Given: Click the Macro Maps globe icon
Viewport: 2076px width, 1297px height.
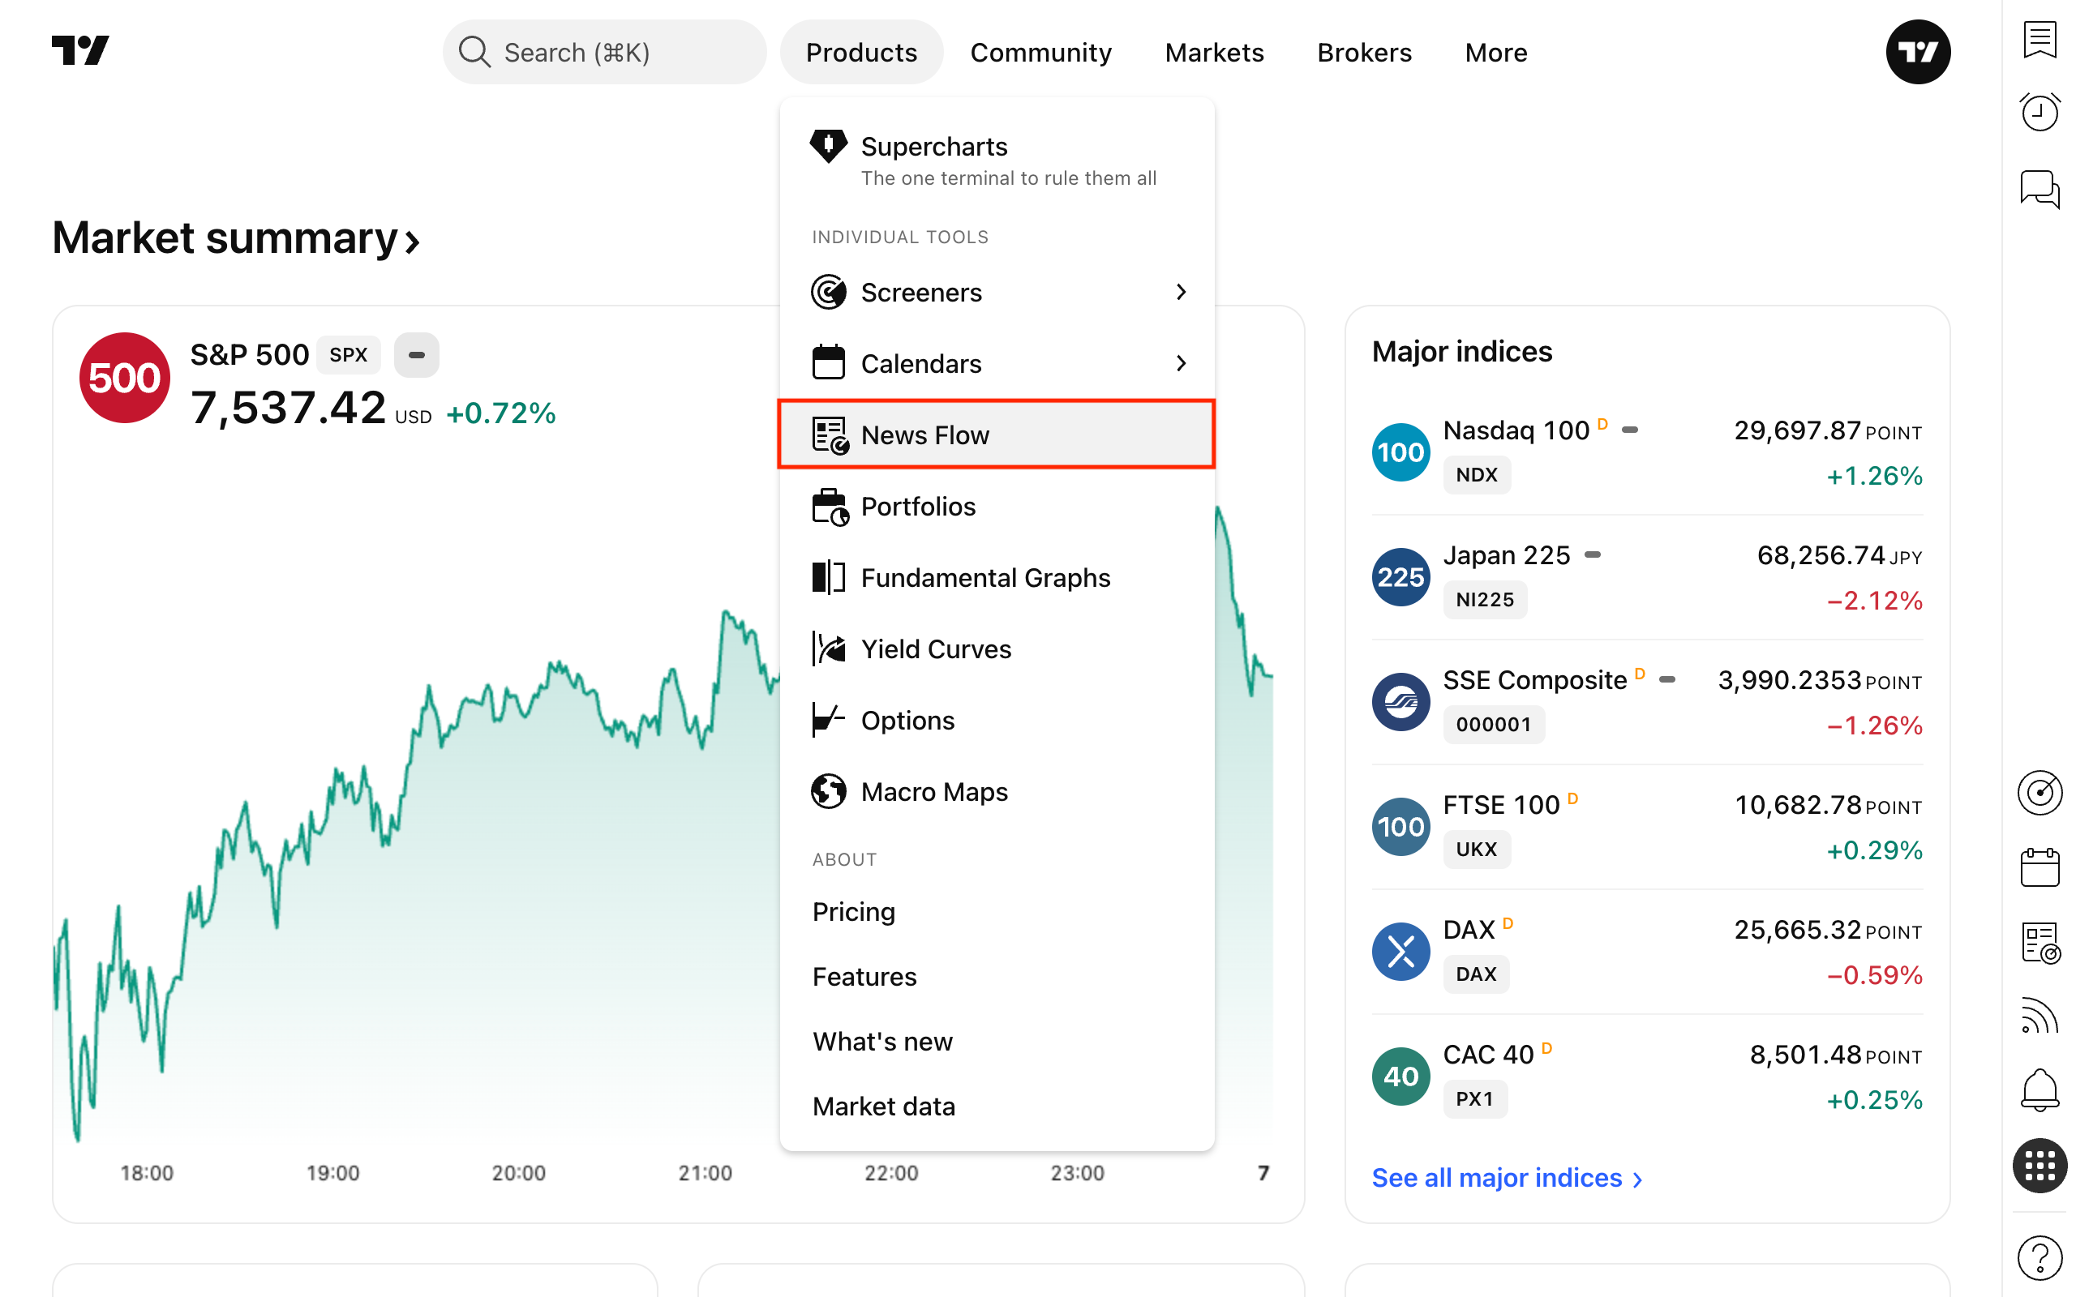Looking at the screenshot, I should [828, 791].
